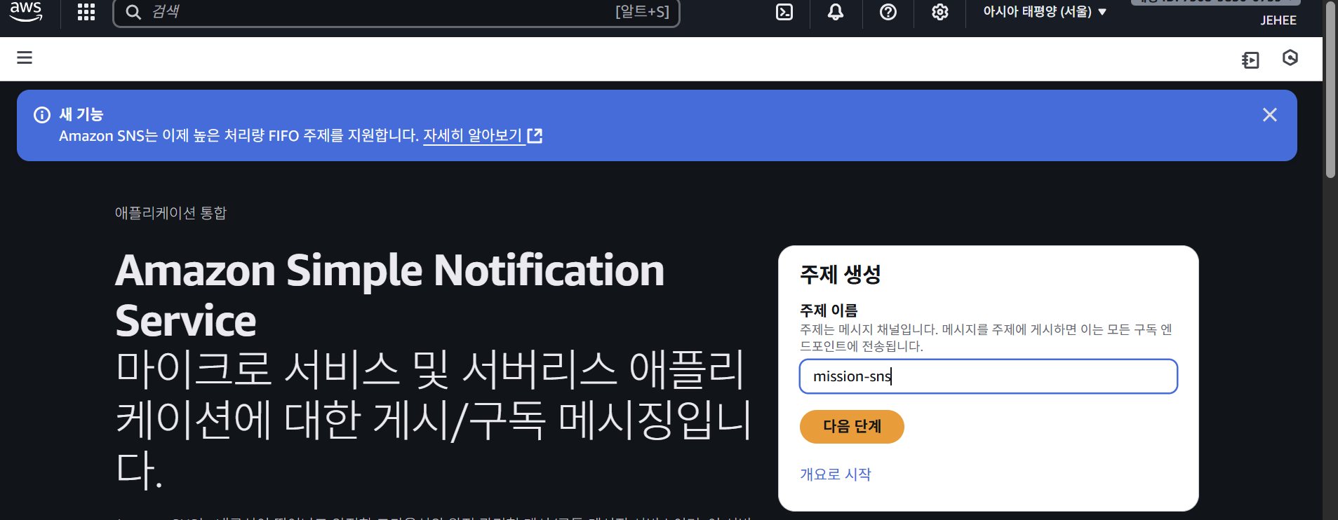The height and width of the screenshot is (520, 1338).
Task: Focus the 검색 search bar
Action: (x=396, y=12)
